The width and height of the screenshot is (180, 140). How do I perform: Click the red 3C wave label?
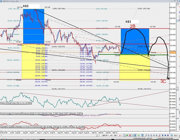pos(163,81)
